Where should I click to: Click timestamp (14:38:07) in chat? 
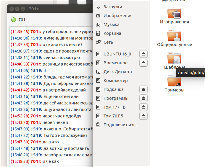pyautogui.click(x=20, y=51)
